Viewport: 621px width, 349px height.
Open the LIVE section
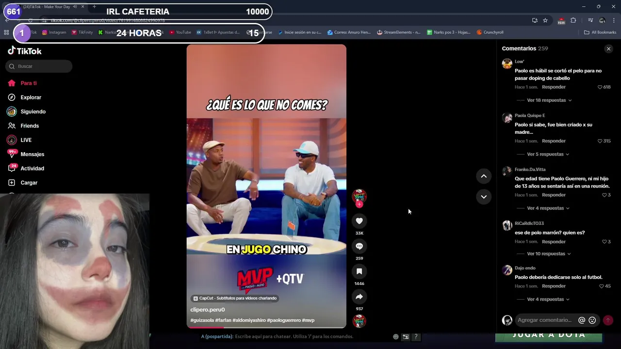(x=20, y=140)
